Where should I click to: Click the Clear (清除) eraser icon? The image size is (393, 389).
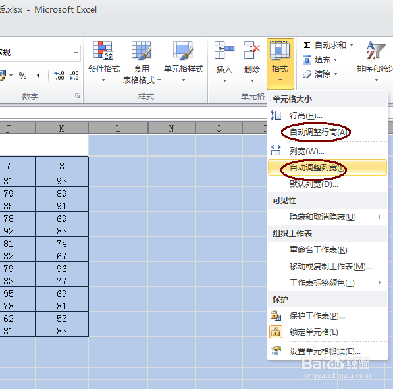pyautogui.click(x=307, y=74)
